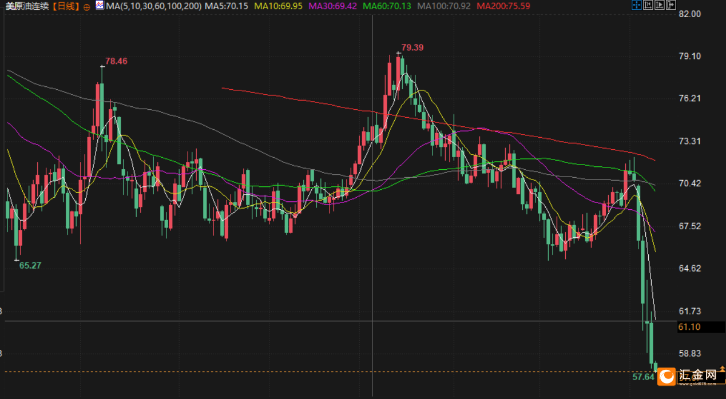The image size is (726, 399).
Task: Click the 79.39 high price label
Action: pyautogui.click(x=412, y=47)
